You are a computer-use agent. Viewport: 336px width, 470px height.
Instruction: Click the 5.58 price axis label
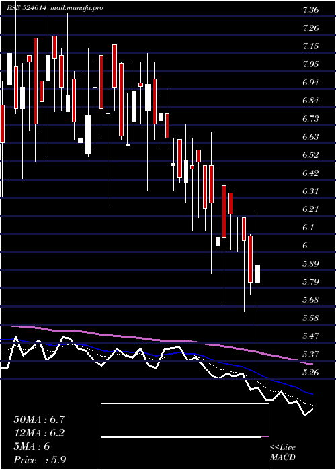click(310, 318)
